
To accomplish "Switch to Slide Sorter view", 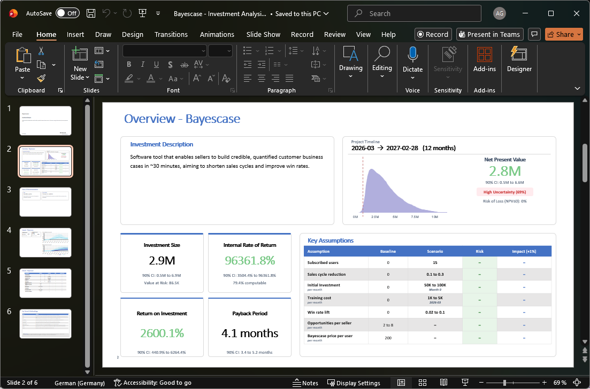I will (422, 383).
